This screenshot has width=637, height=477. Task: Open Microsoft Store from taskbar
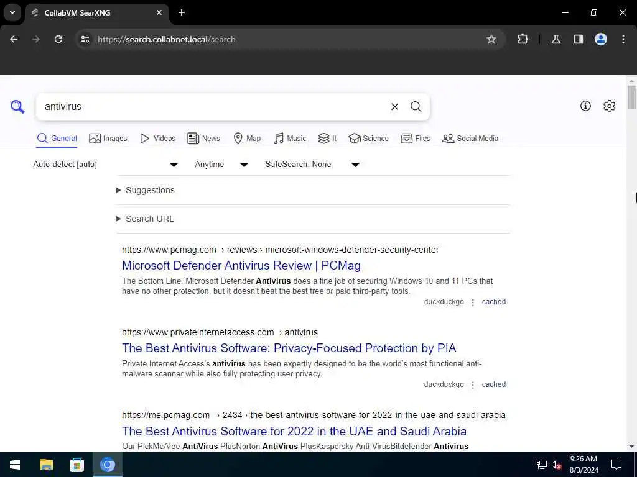coord(77,465)
